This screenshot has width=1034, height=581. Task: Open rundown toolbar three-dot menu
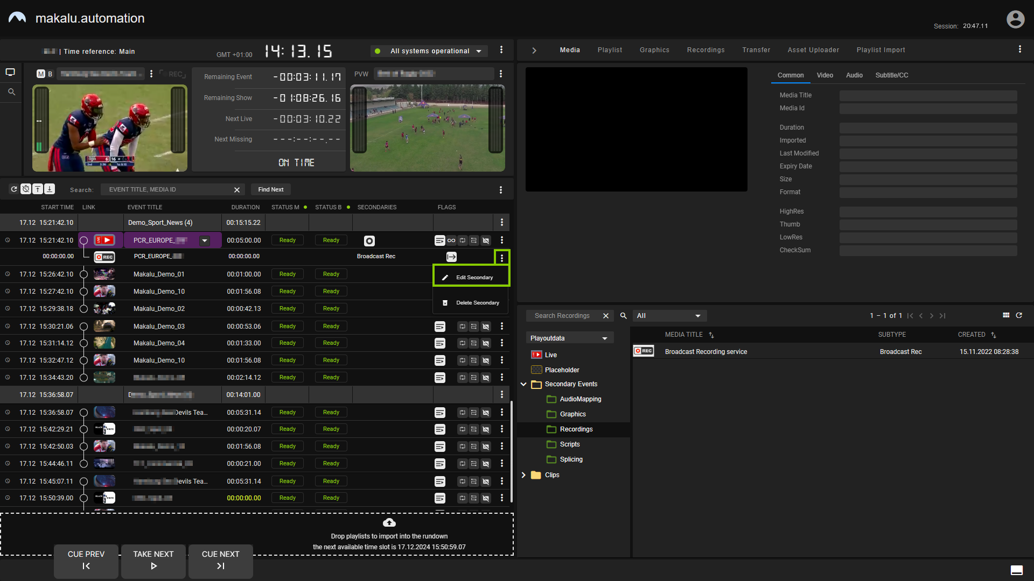501,189
